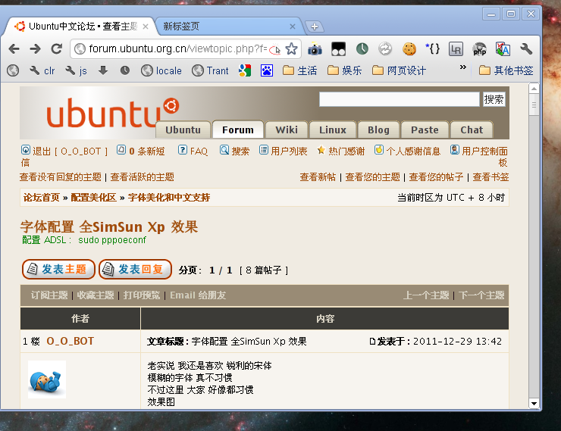
Task: Open the camera screenshot extension icon
Action: (x=315, y=49)
